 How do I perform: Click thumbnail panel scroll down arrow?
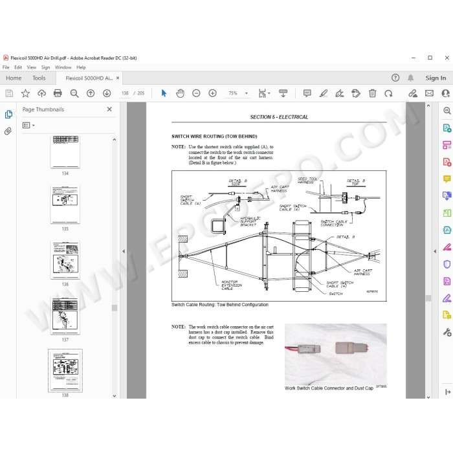coord(115,396)
